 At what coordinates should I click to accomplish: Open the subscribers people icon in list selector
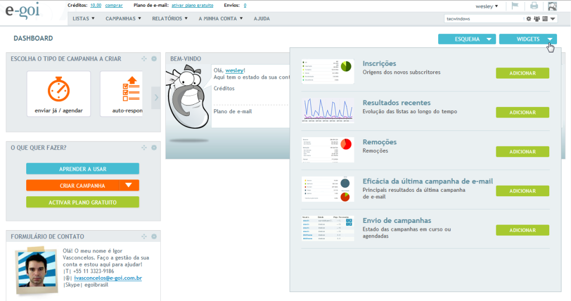[x=537, y=18]
